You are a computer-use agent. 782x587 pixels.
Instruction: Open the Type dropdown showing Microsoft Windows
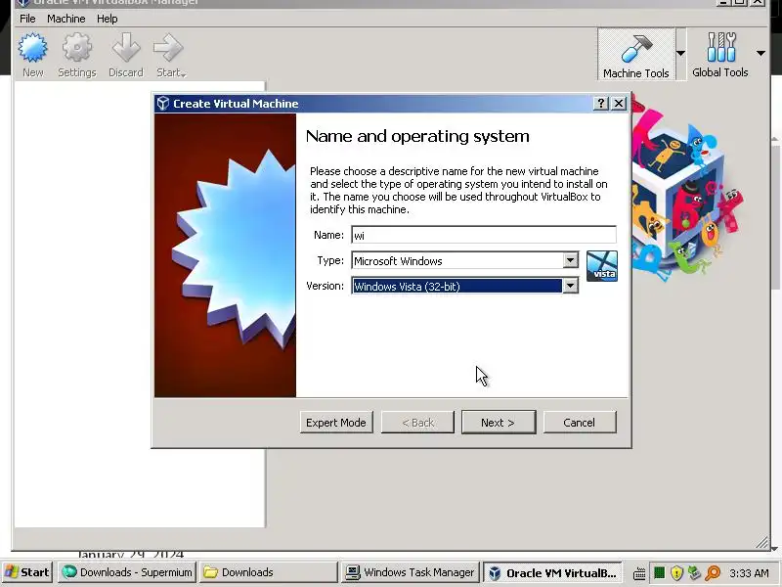[465, 260]
